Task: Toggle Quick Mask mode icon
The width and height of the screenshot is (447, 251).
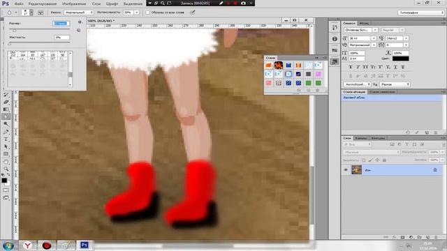Action: tap(6, 190)
